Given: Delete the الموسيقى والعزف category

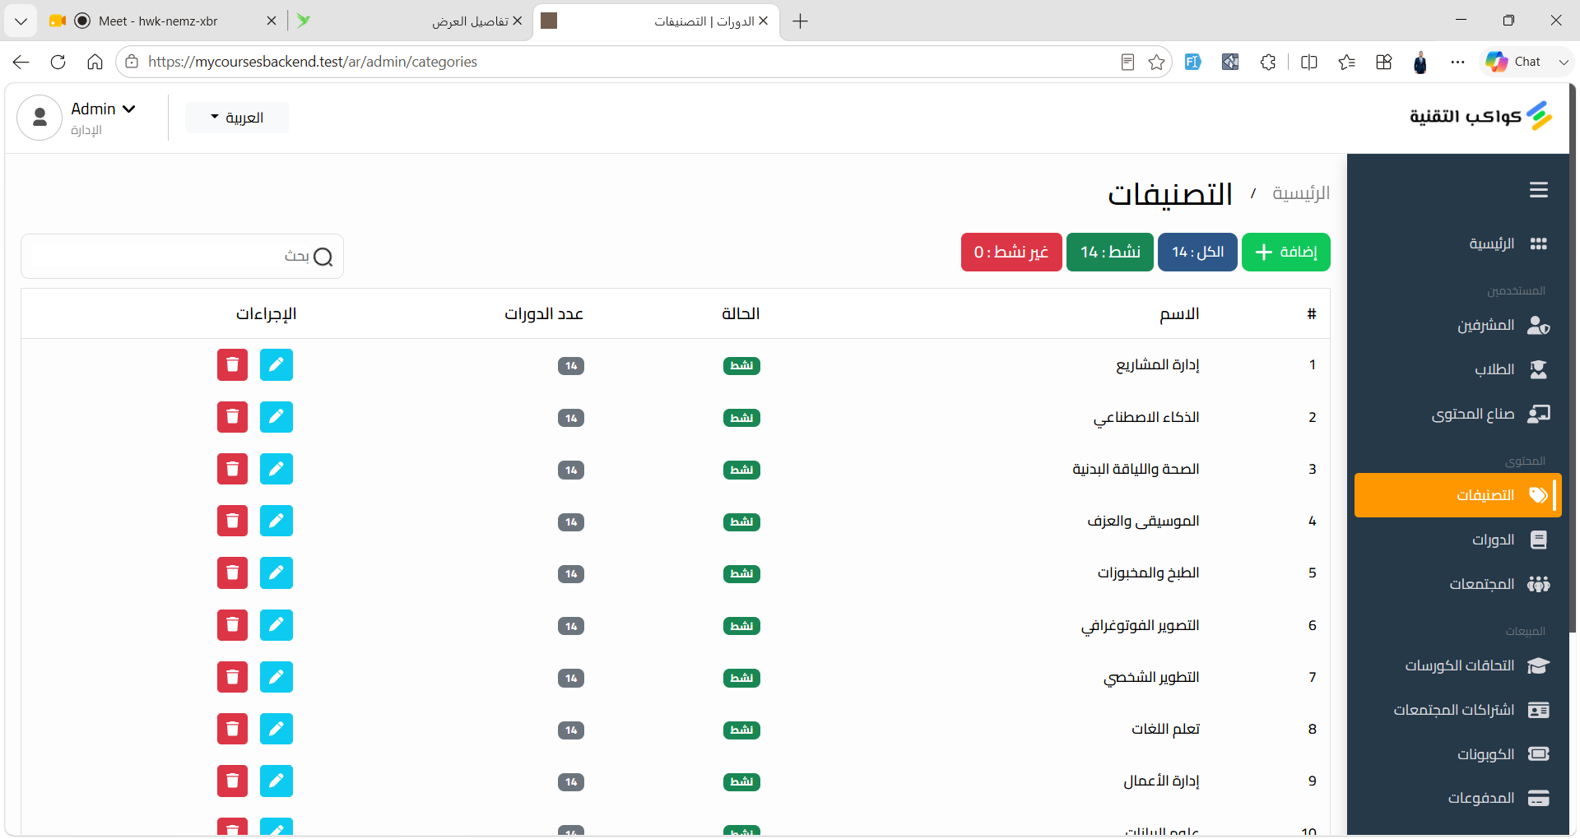Looking at the screenshot, I should (233, 521).
